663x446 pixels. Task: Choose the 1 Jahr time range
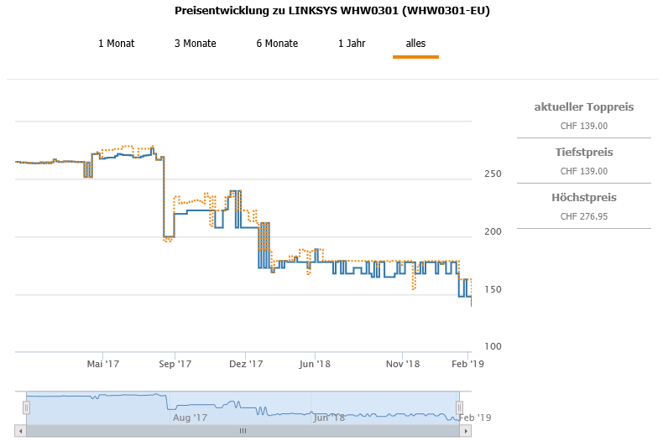352,44
